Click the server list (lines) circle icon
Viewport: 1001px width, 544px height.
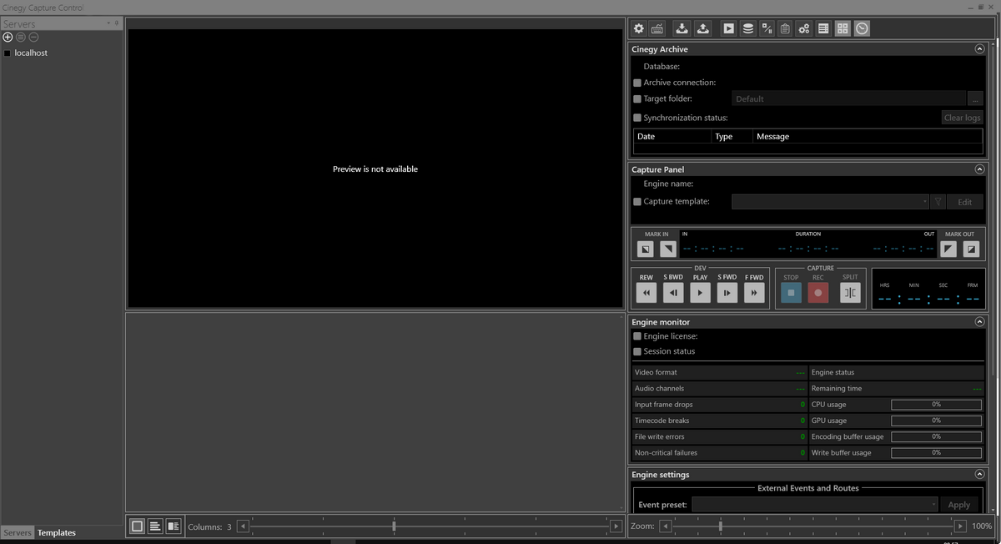pos(21,37)
